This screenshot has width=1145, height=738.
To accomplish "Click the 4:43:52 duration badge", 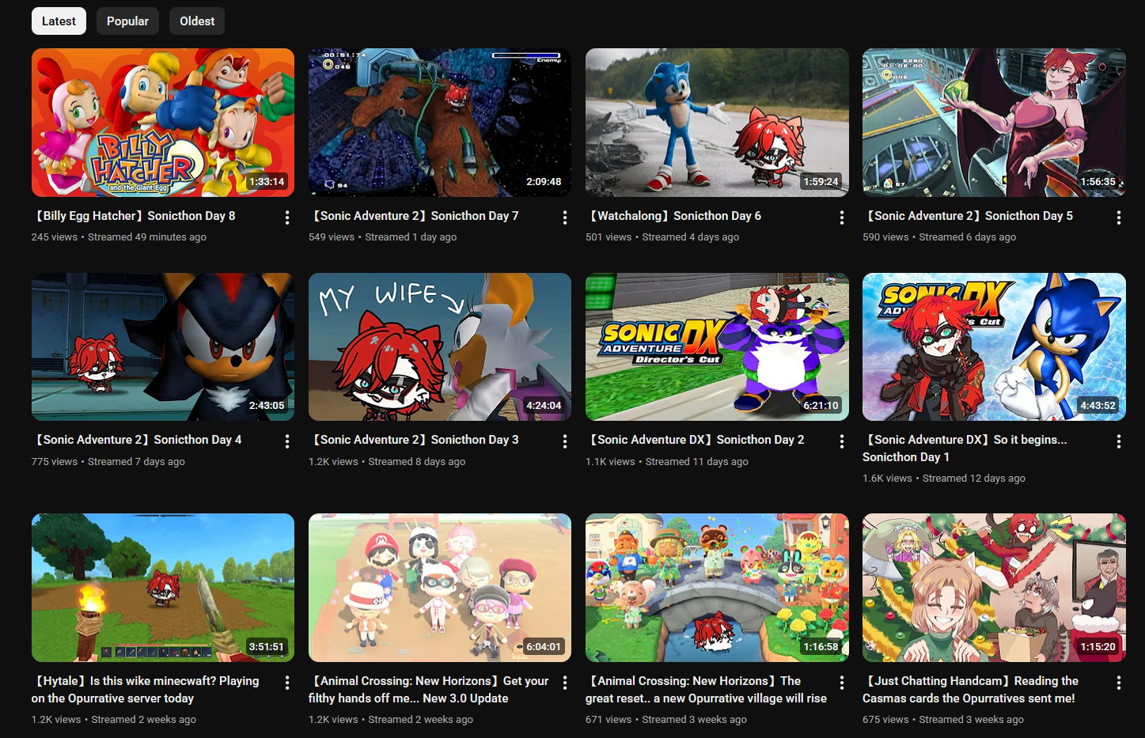I will click(1098, 406).
